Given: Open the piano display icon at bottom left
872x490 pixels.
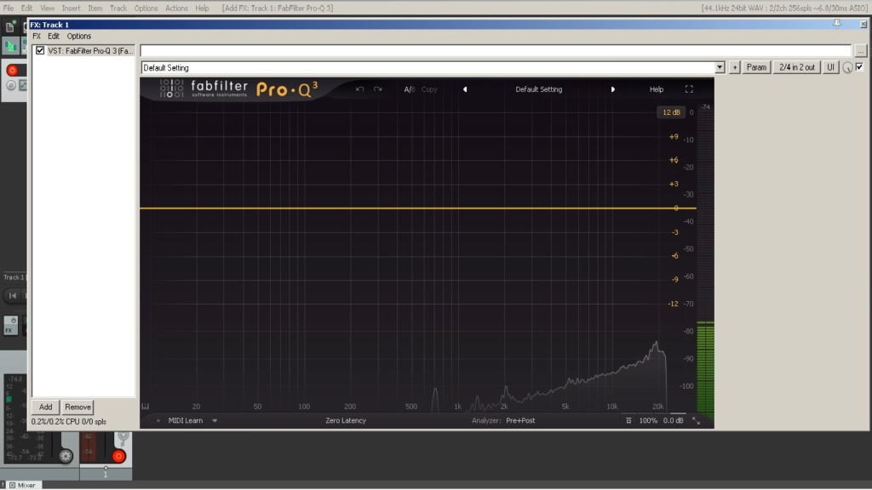Looking at the screenshot, I should pyautogui.click(x=146, y=407).
